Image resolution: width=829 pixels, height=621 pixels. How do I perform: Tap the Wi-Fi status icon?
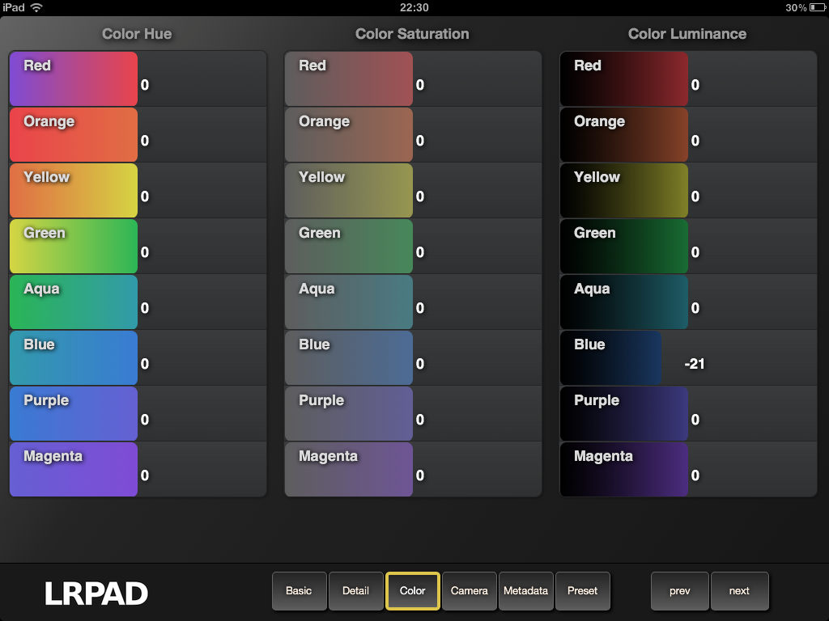[36, 7]
